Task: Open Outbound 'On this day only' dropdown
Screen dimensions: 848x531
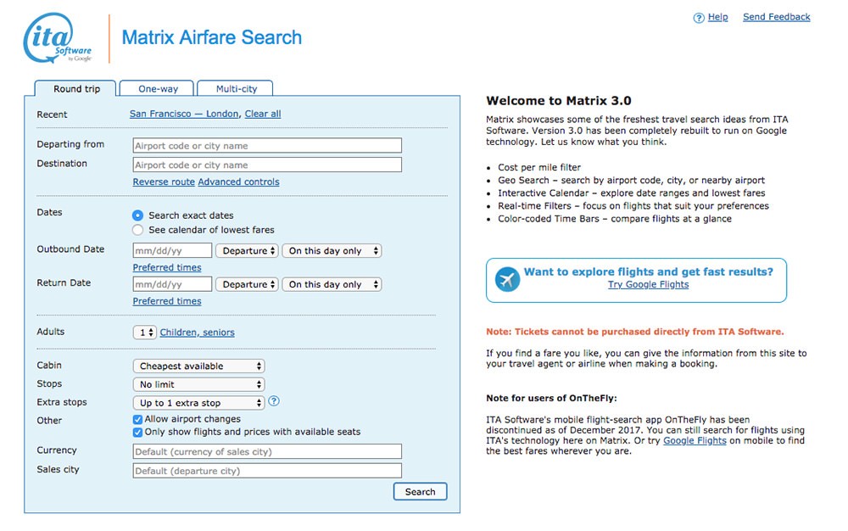Action: coord(332,251)
